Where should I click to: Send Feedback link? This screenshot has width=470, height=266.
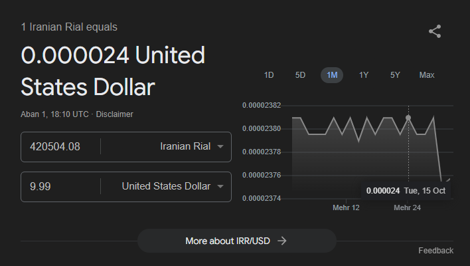(x=435, y=251)
